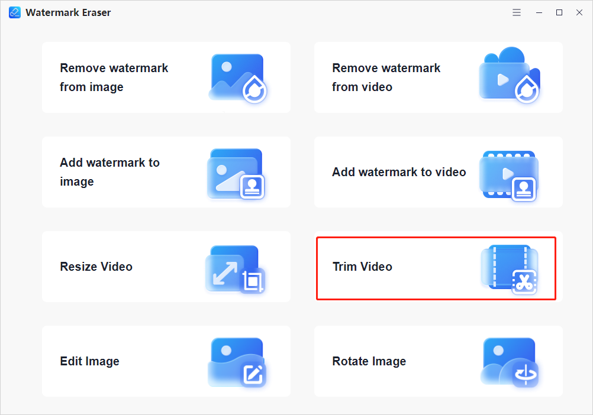Screen dimensions: 593x415
Task: Open the Remove watermark from image tool icon
Action: click(237, 78)
